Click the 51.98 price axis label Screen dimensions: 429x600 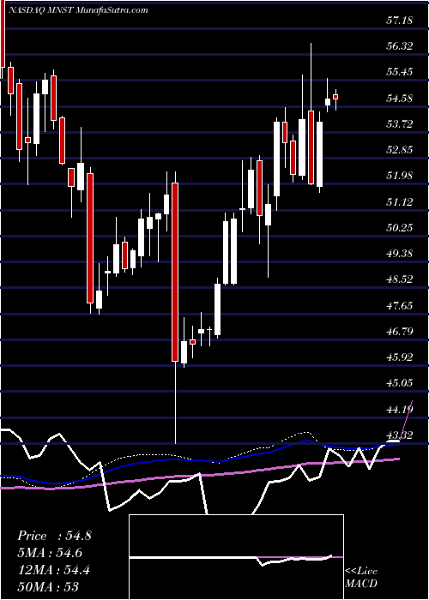pos(400,176)
